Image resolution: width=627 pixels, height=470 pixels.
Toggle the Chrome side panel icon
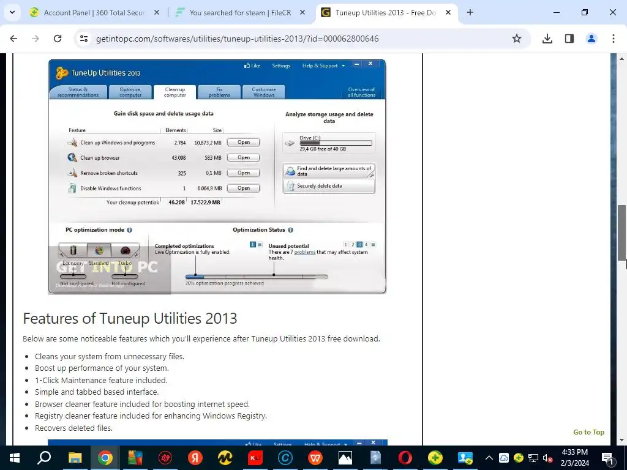569,39
